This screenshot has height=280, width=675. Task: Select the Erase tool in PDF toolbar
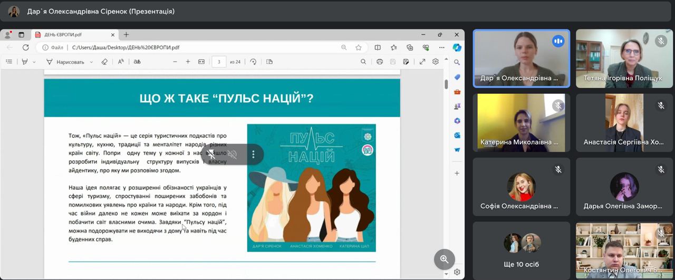pyautogui.click(x=104, y=62)
